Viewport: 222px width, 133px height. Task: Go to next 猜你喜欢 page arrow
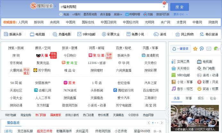click(x=162, y=123)
